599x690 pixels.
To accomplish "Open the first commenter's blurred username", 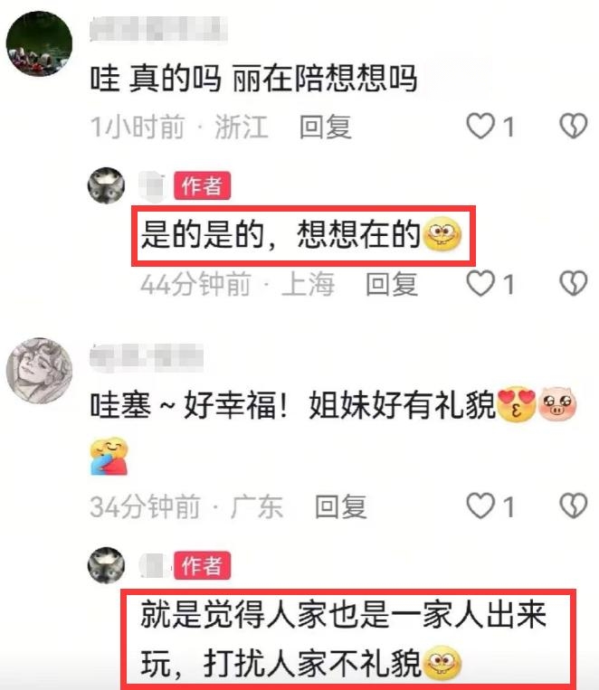I will tap(158, 29).
